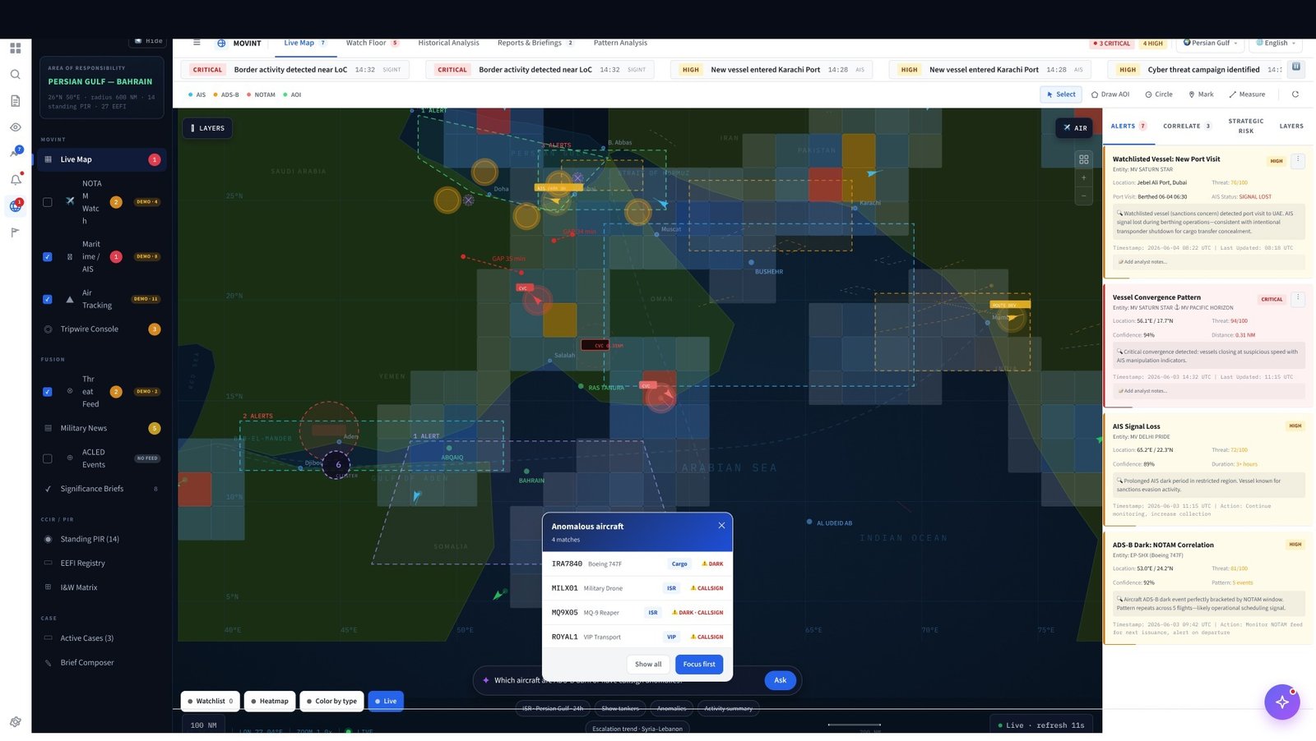Enable the ACLED Events checkbox
The height and width of the screenshot is (741, 1316).
tap(47, 458)
